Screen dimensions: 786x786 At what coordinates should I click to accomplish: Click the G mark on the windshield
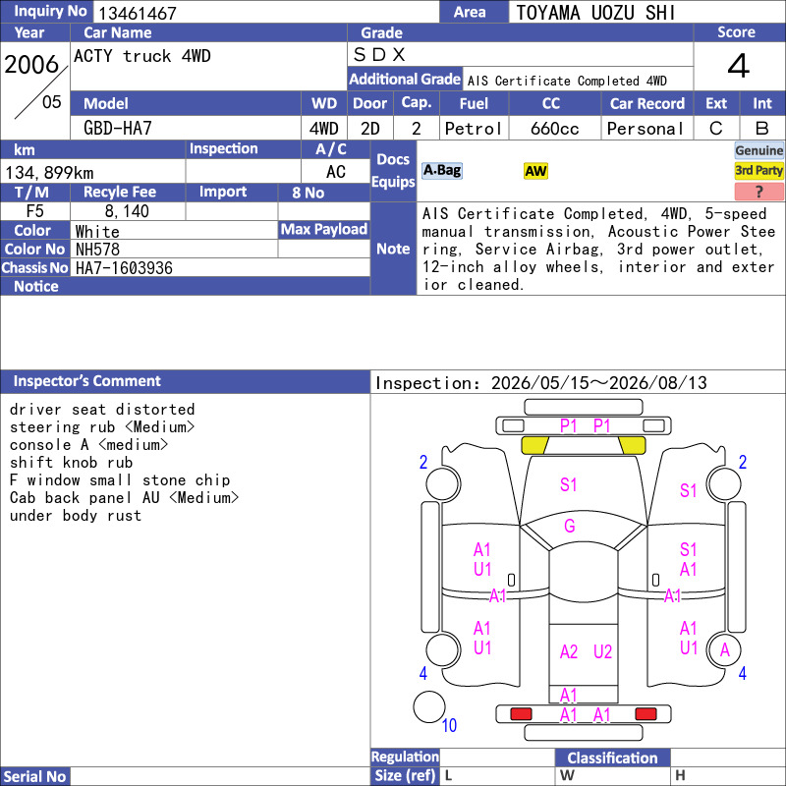point(570,526)
